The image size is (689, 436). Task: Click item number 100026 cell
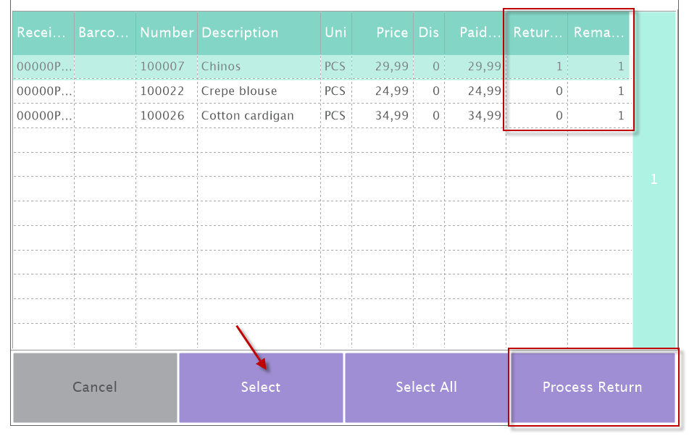pos(162,116)
